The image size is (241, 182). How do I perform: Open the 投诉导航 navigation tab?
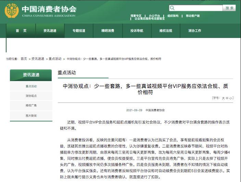tap(137, 31)
